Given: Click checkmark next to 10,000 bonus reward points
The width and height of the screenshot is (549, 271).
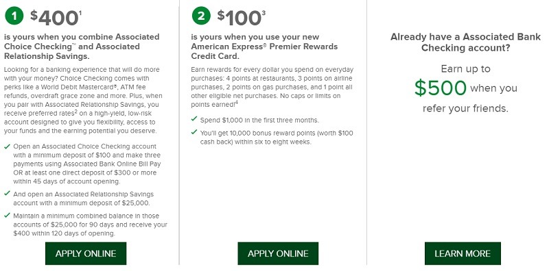Looking at the screenshot, I should click(194, 132).
